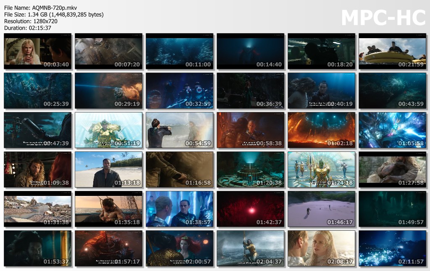Open the frame at 00:07:20
430x271 pixels.
click(109, 51)
